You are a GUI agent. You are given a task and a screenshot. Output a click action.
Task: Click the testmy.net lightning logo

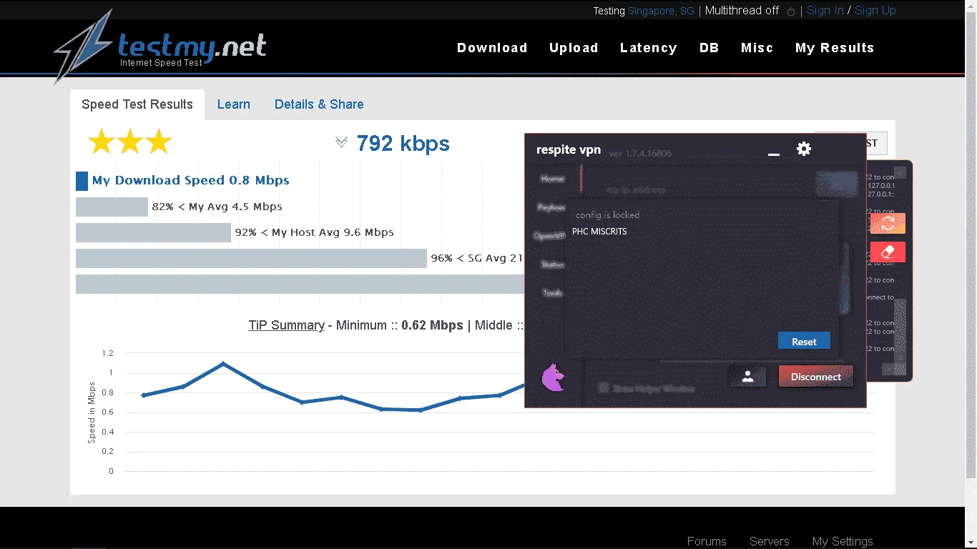pyautogui.click(x=83, y=46)
